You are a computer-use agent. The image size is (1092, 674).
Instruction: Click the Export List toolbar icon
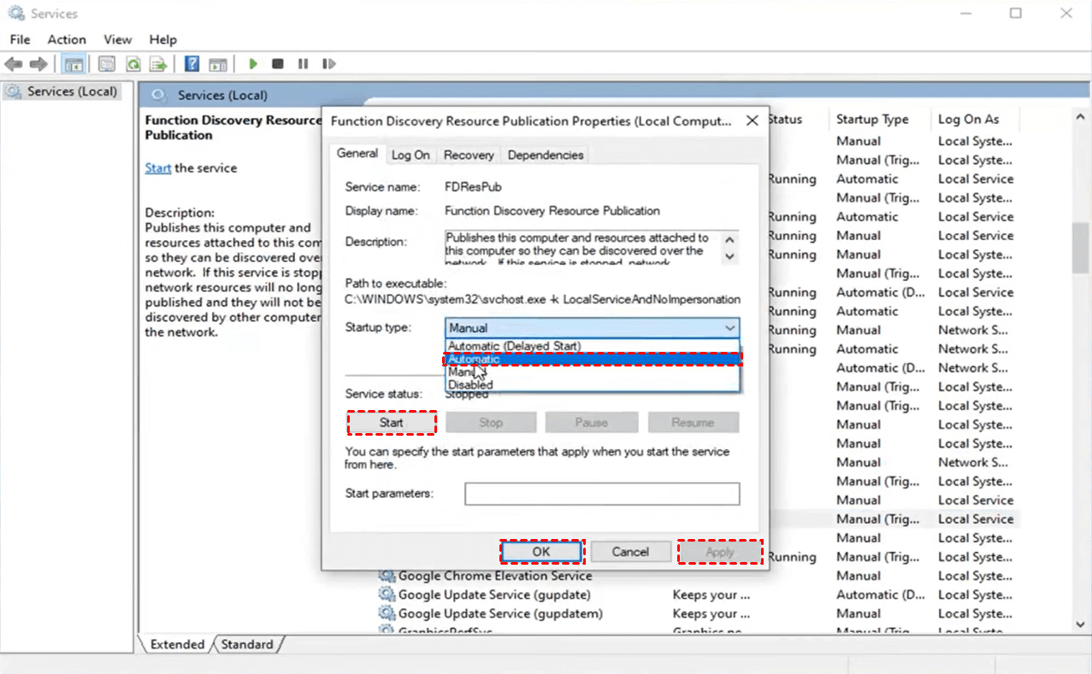pyautogui.click(x=158, y=64)
